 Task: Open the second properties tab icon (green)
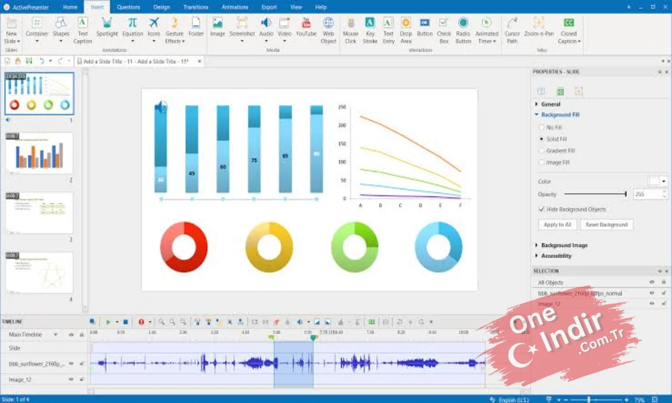click(x=560, y=91)
